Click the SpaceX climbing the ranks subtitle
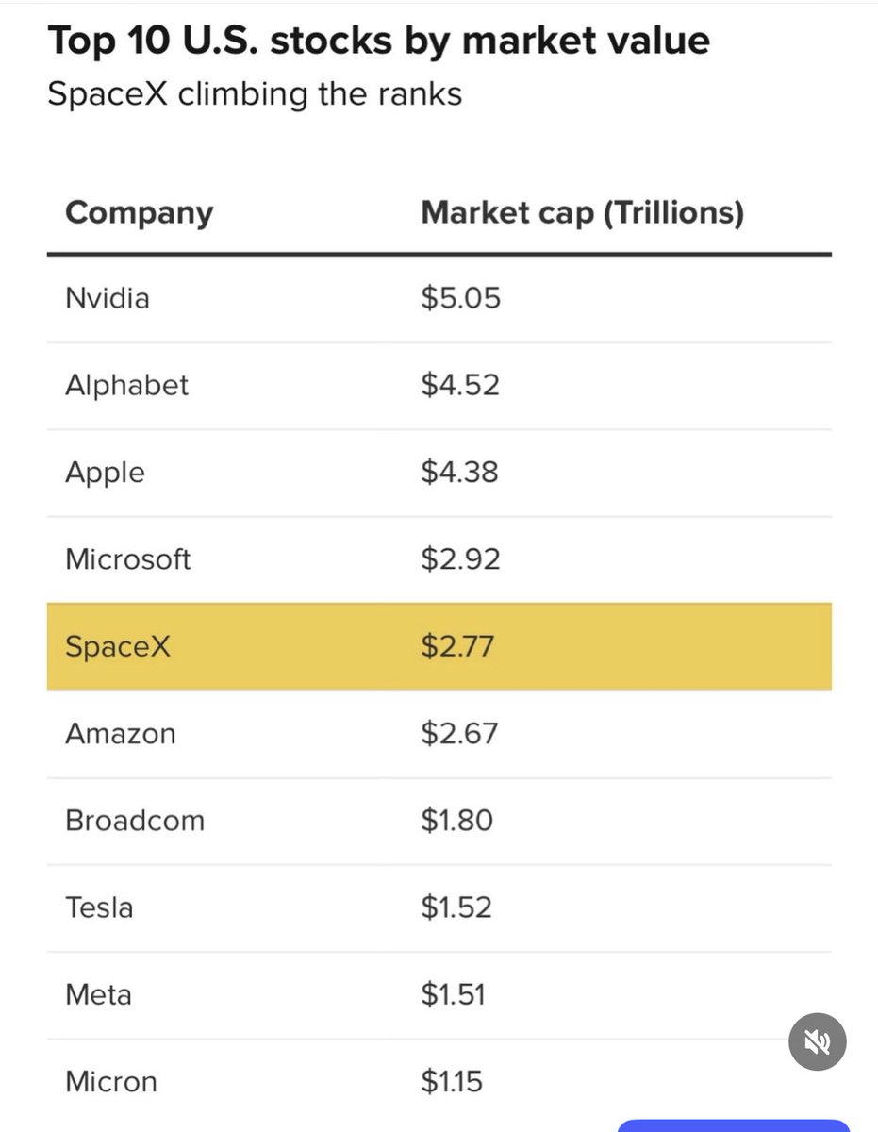878x1132 pixels. coord(255,95)
